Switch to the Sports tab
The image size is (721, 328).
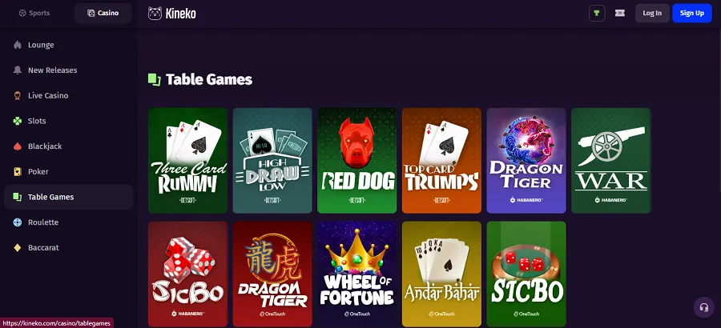pos(34,13)
